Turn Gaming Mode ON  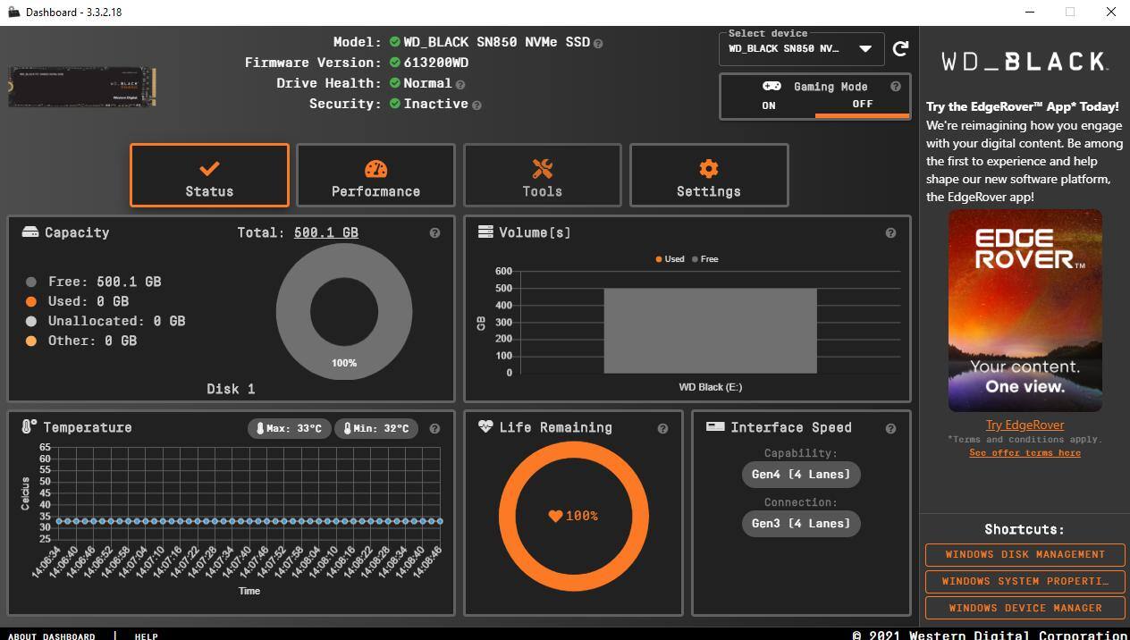tap(769, 105)
